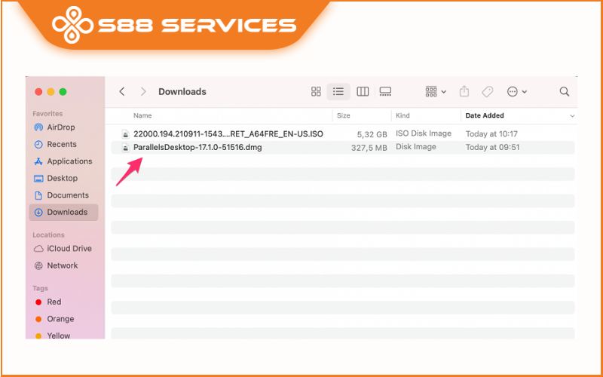
Task: Go back with the left chevron
Action: coord(122,91)
